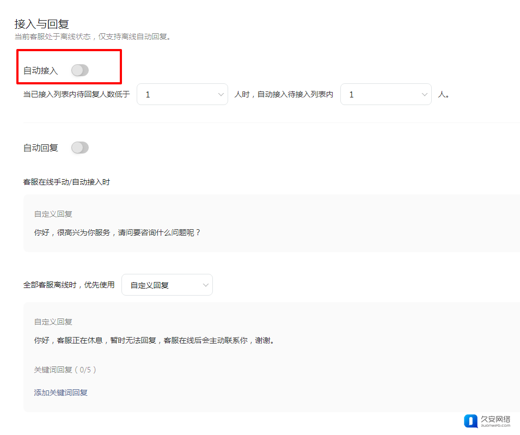Click the 客服正在休息 offline reply text

(x=154, y=340)
